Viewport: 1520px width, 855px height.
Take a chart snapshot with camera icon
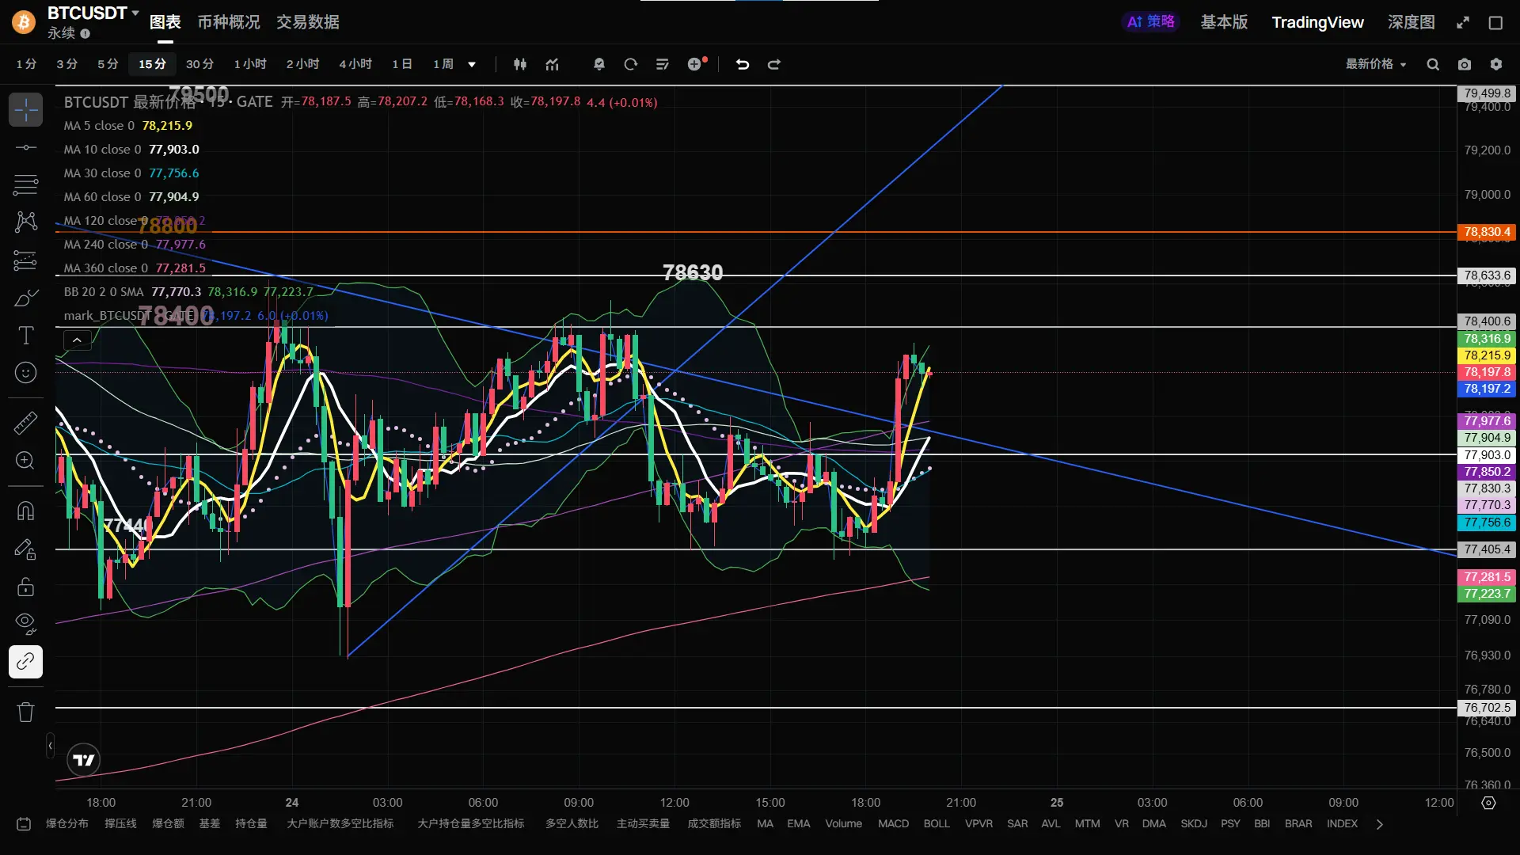tap(1465, 64)
